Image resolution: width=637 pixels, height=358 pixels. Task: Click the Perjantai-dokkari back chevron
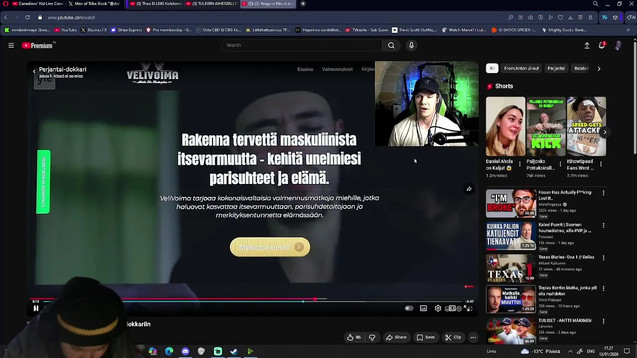(x=34, y=72)
